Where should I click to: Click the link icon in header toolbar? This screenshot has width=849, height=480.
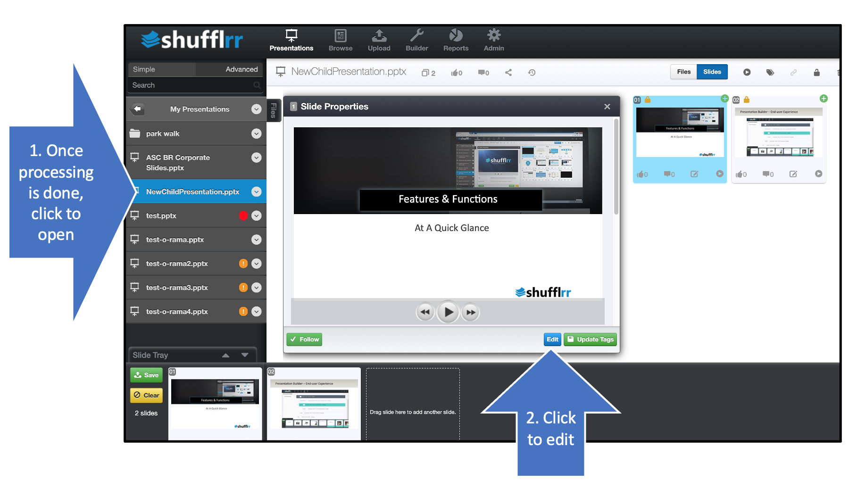pos(794,72)
